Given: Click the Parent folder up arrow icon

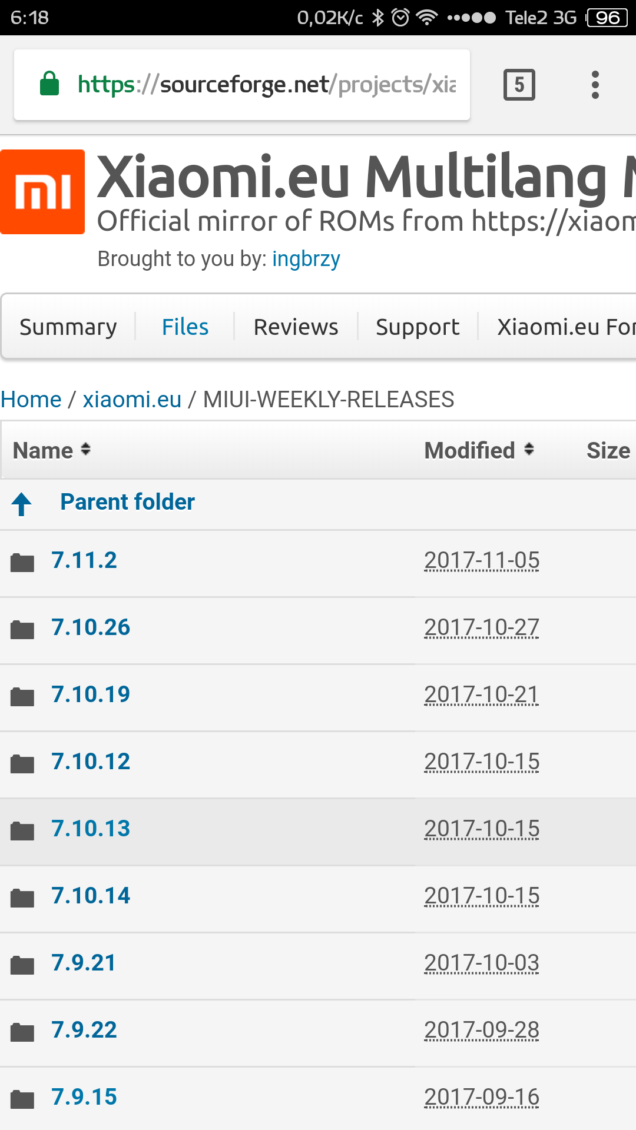Looking at the screenshot, I should (22, 504).
